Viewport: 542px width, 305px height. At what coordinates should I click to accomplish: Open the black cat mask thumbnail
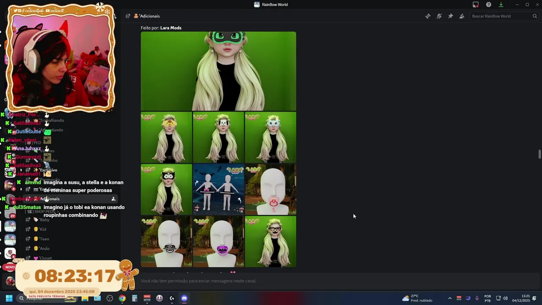tap(166, 189)
